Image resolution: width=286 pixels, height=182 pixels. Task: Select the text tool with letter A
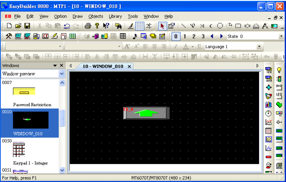point(265,26)
